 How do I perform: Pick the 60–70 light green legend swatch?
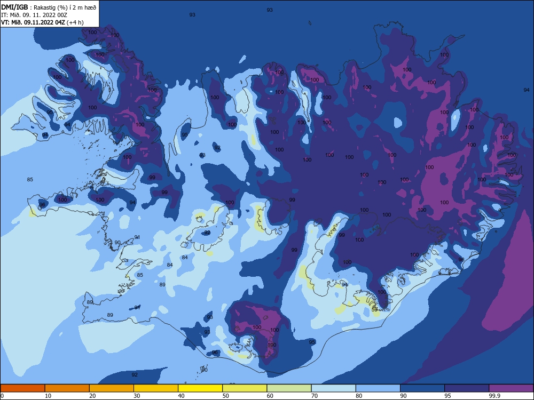coord(289,388)
